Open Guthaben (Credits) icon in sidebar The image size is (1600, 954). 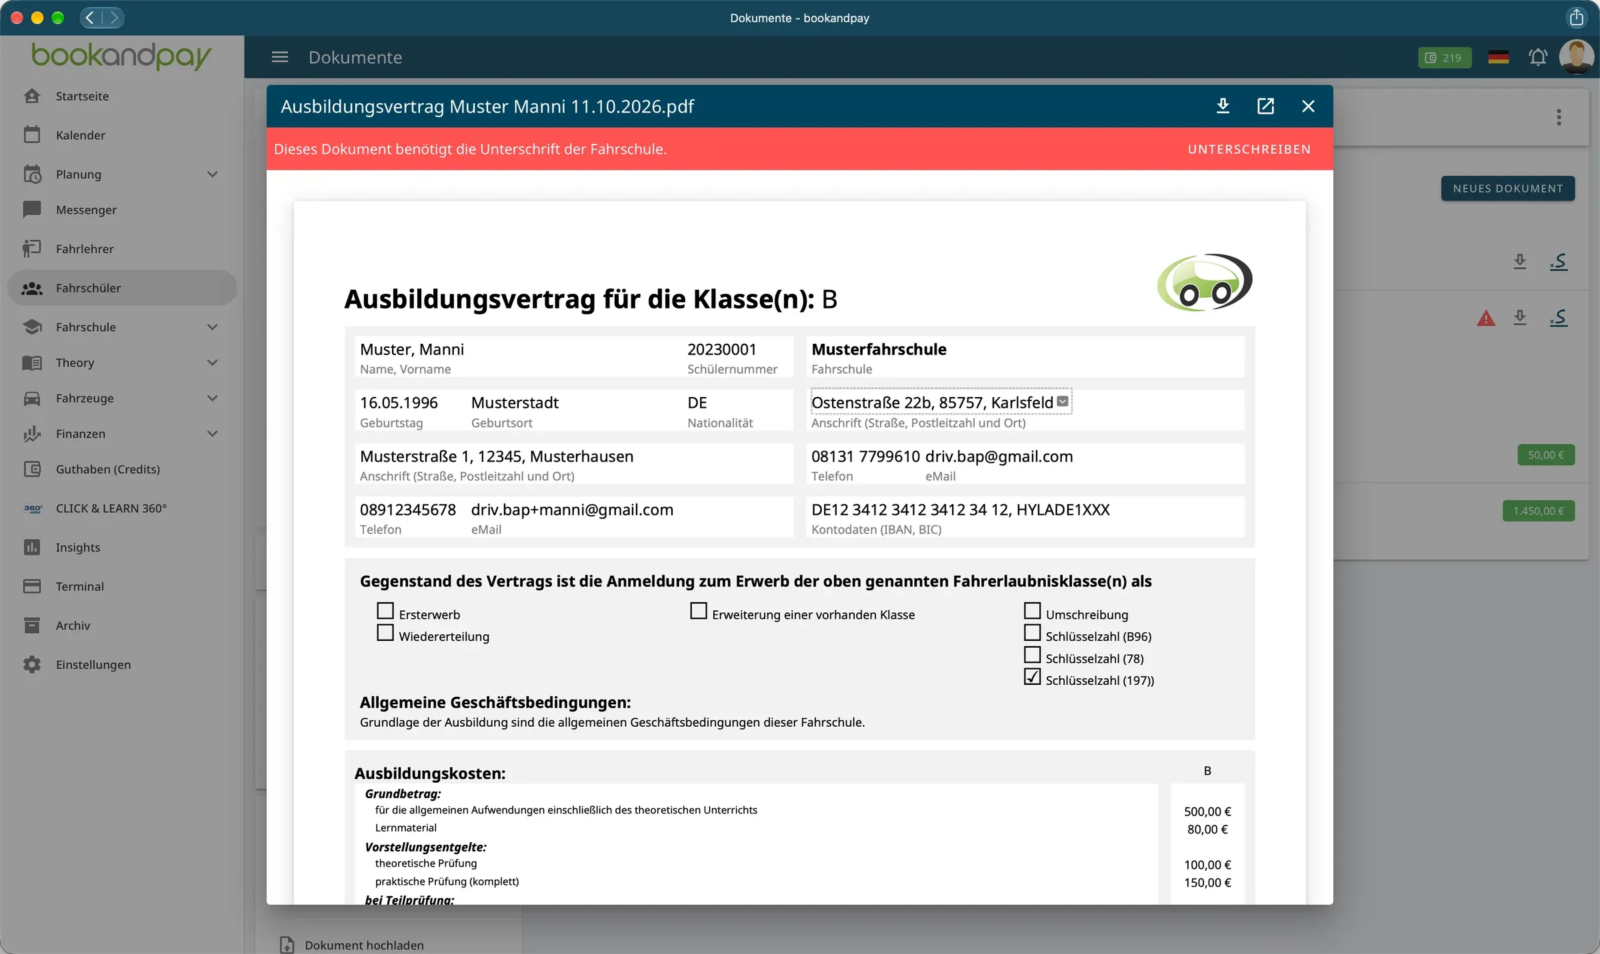pos(32,469)
